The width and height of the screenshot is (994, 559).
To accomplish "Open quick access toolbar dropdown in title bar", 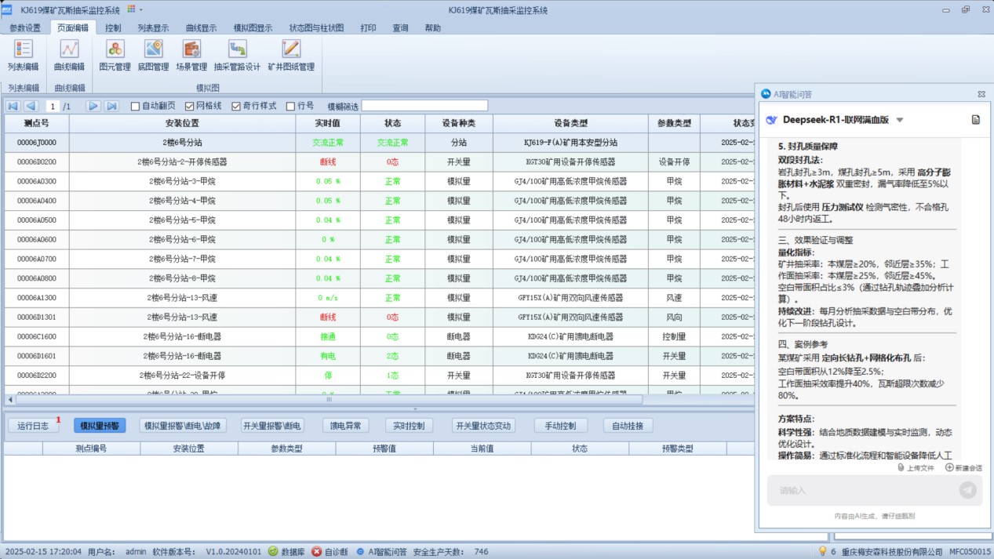I will pos(140,9).
